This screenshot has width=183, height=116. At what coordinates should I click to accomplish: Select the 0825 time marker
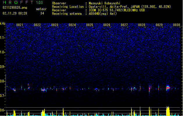[x=90, y=25]
